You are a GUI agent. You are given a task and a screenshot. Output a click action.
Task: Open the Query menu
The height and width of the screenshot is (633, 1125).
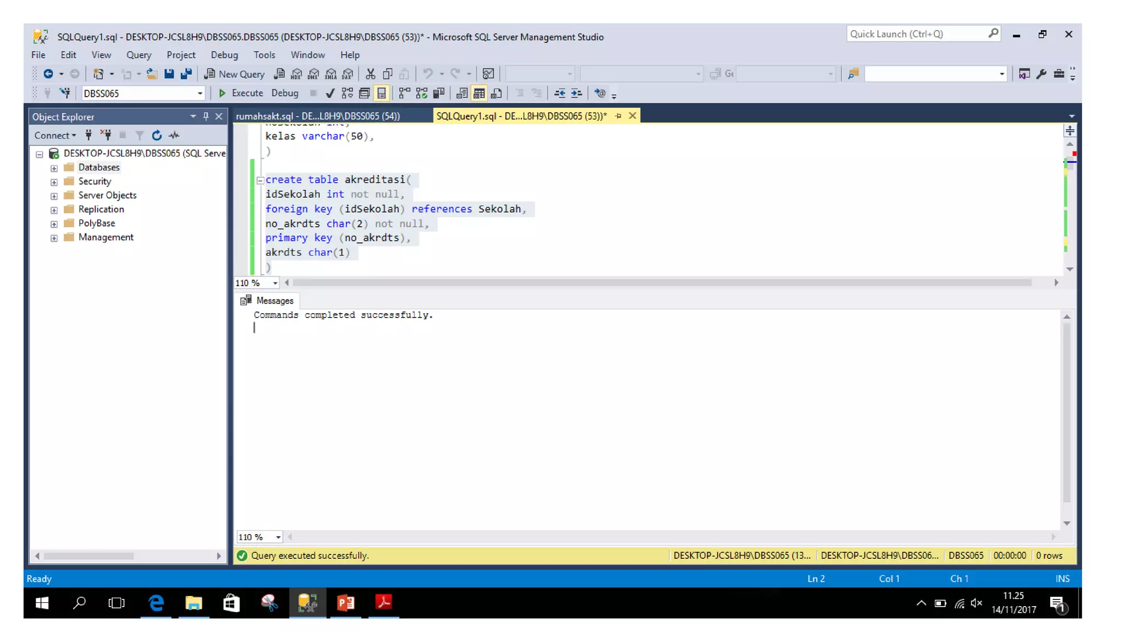[138, 55]
